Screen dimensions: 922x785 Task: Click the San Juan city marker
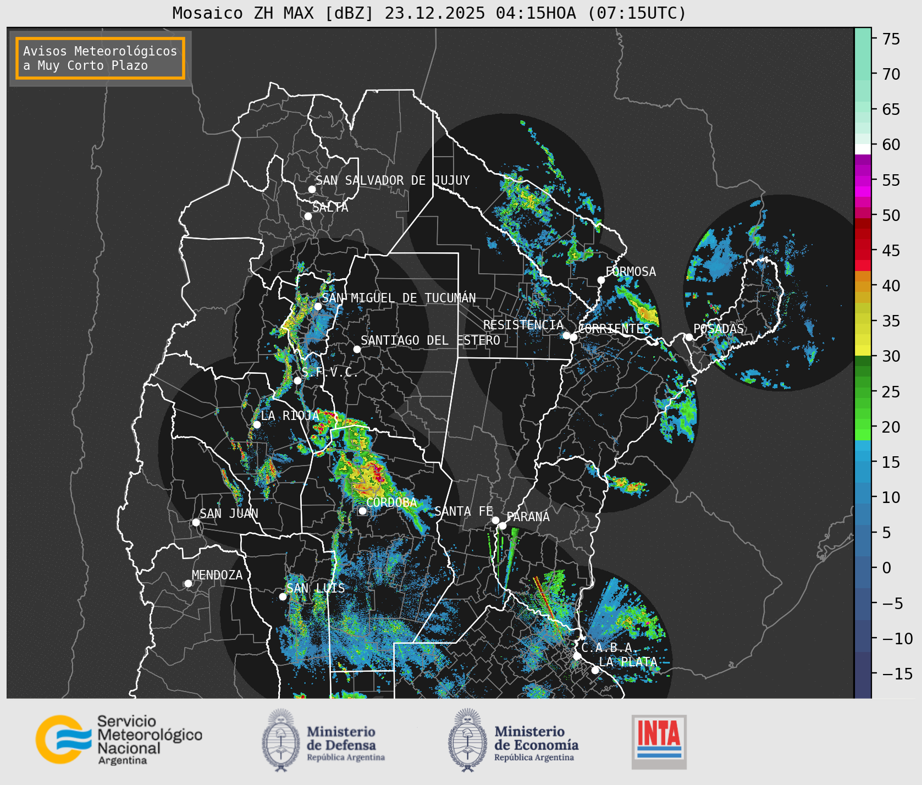tap(196, 522)
